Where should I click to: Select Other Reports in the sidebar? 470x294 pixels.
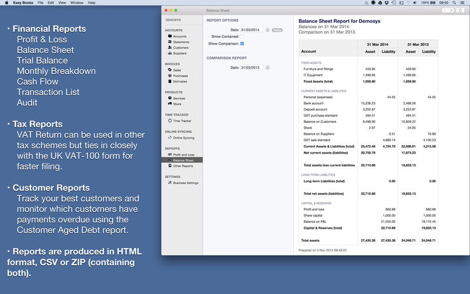click(x=183, y=166)
